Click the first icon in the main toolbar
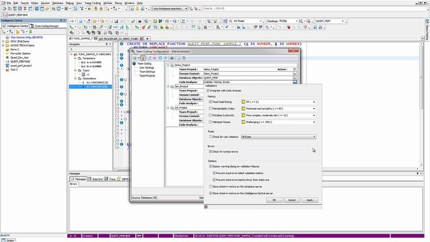The height and width of the screenshot is (242, 430). pyautogui.click(x=4, y=9)
